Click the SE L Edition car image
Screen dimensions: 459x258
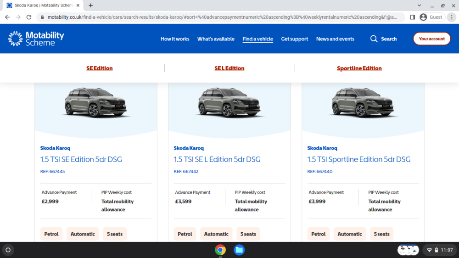tap(229, 102)
